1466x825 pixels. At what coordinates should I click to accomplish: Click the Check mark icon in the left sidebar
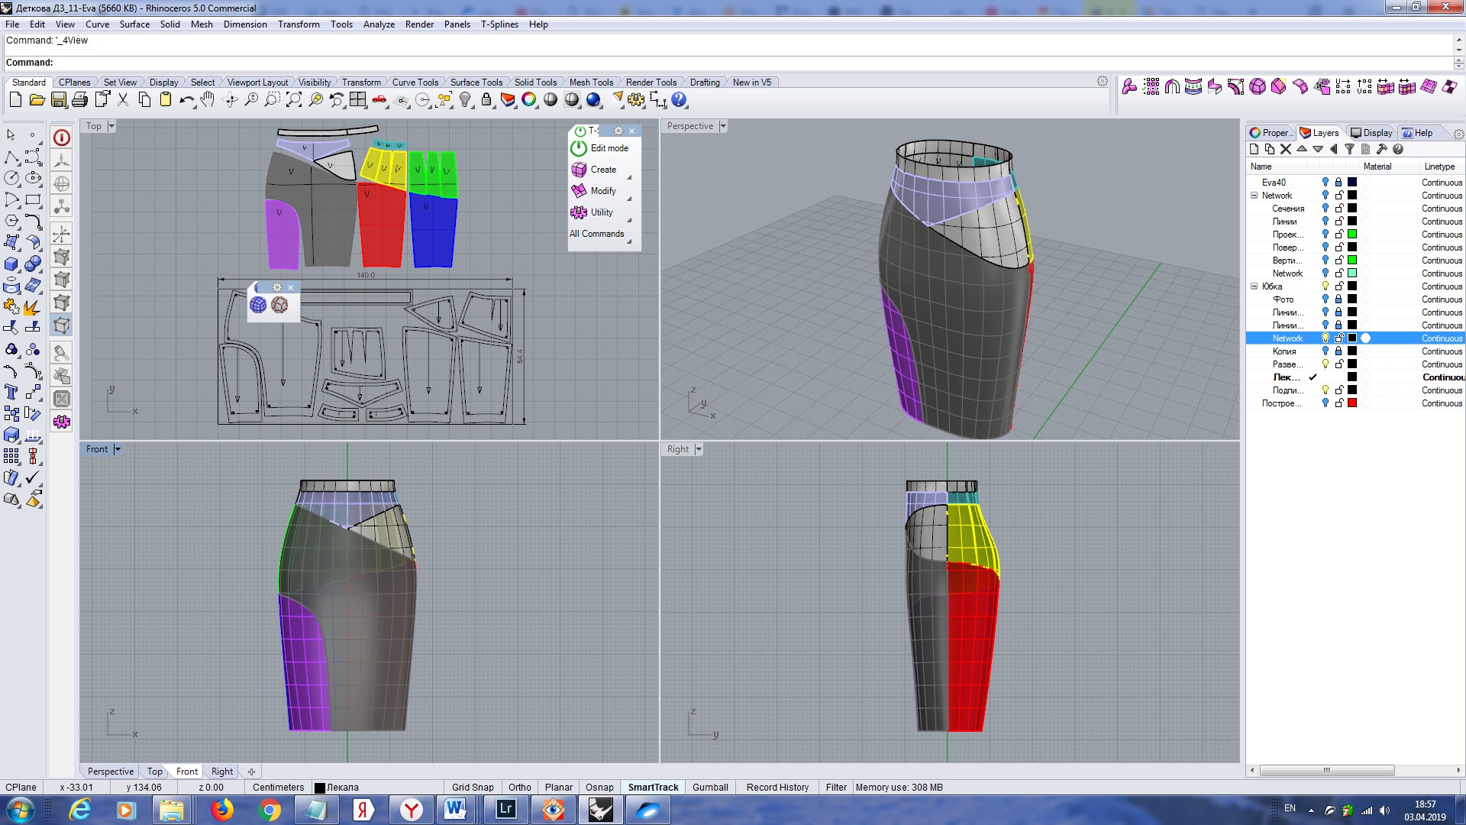(33, 477)
